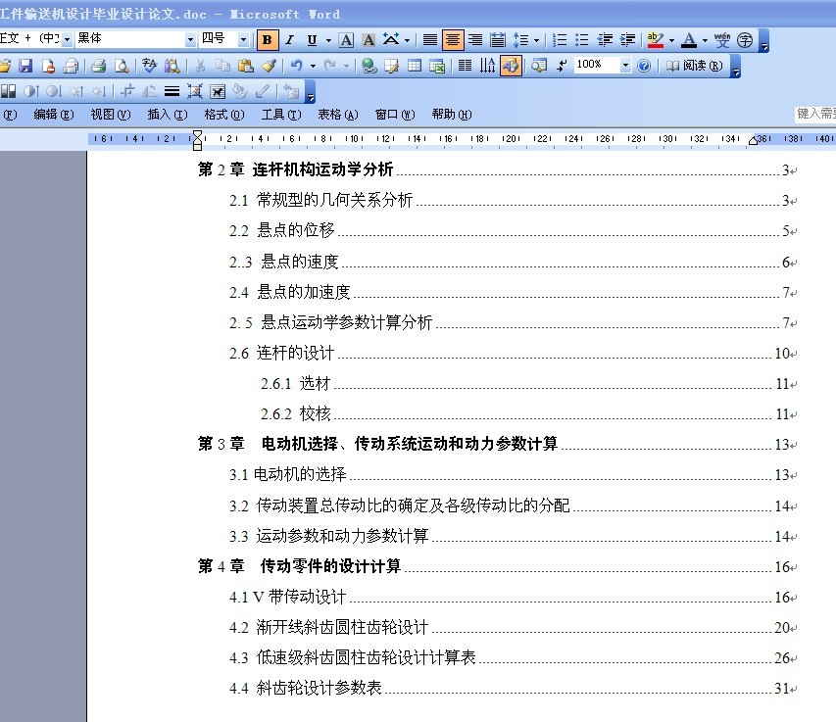
Task: Open 表格(A) menu
Action: click(x=338, y=115)
